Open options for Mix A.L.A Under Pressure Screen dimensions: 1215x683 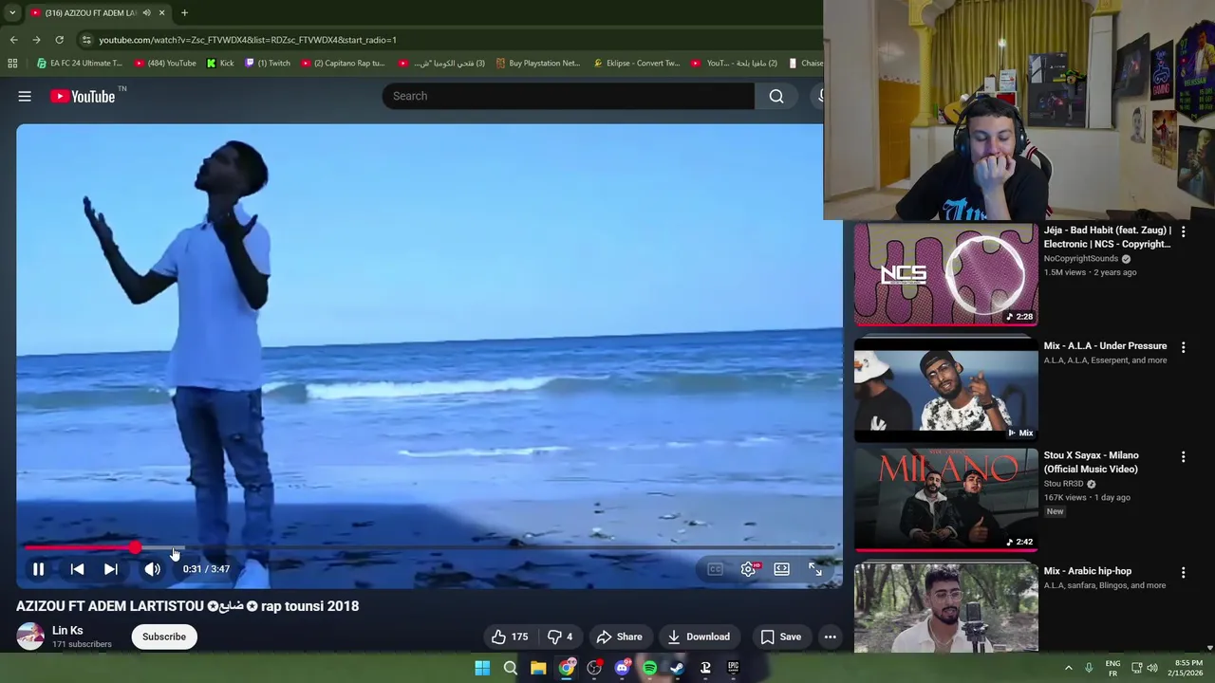coord(1183,347)
